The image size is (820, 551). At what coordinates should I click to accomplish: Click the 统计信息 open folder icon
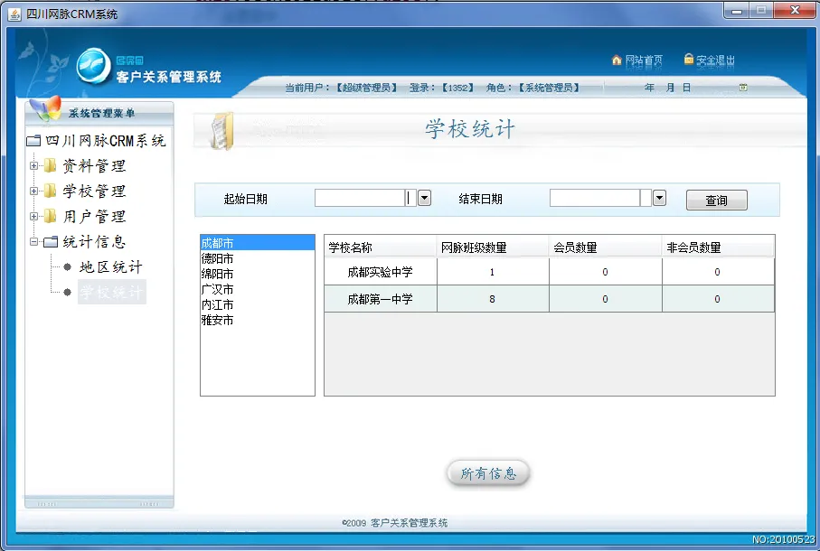(x=50, y=242)
